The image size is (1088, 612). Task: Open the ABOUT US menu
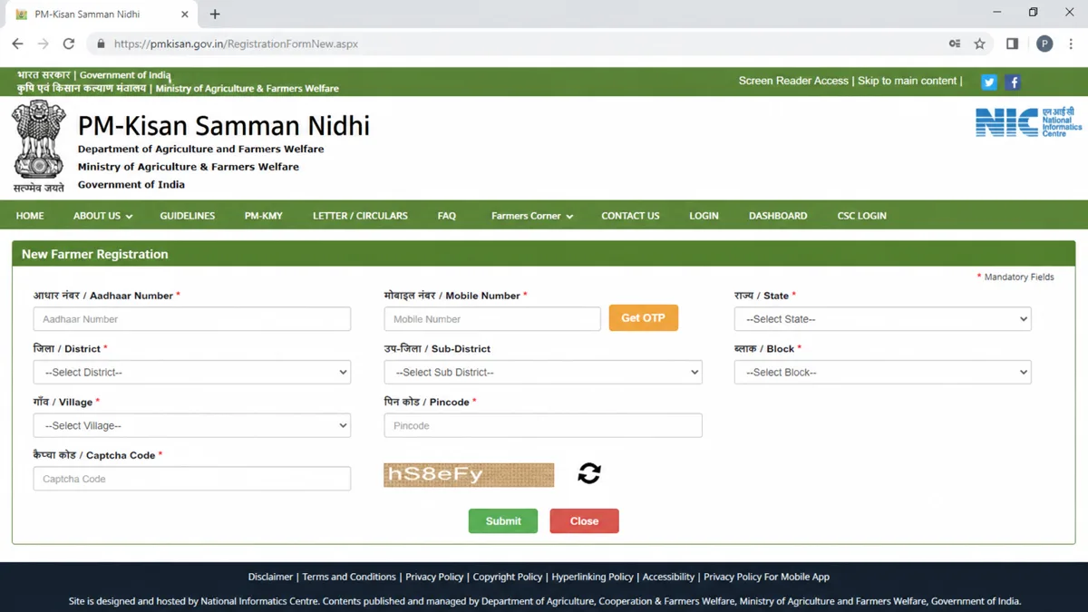[x=102, y=216]
